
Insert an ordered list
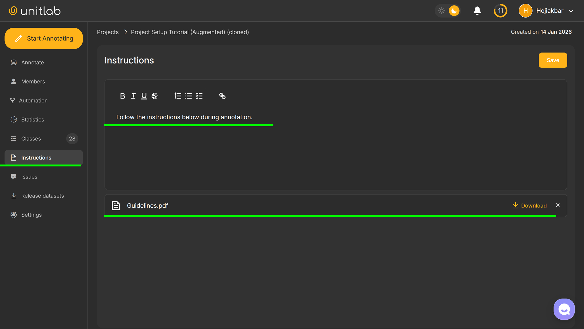[178, 96]
